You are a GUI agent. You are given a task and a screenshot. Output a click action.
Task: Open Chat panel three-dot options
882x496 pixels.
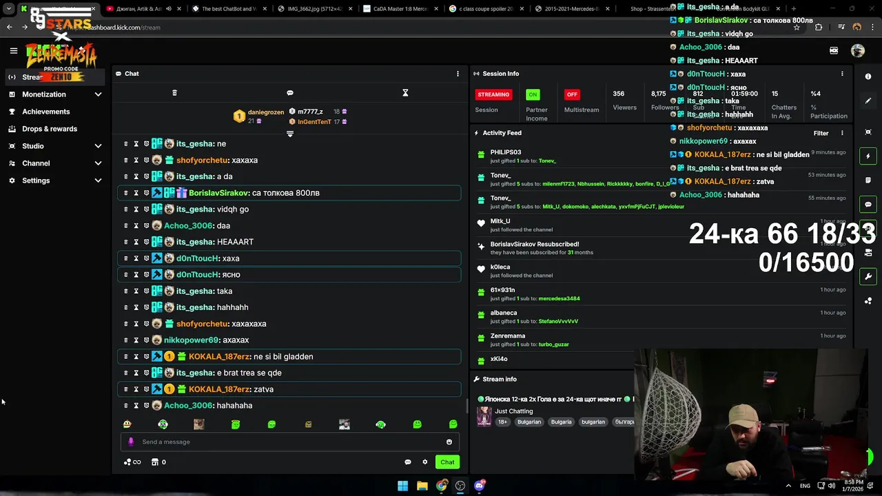coord(458,74)
